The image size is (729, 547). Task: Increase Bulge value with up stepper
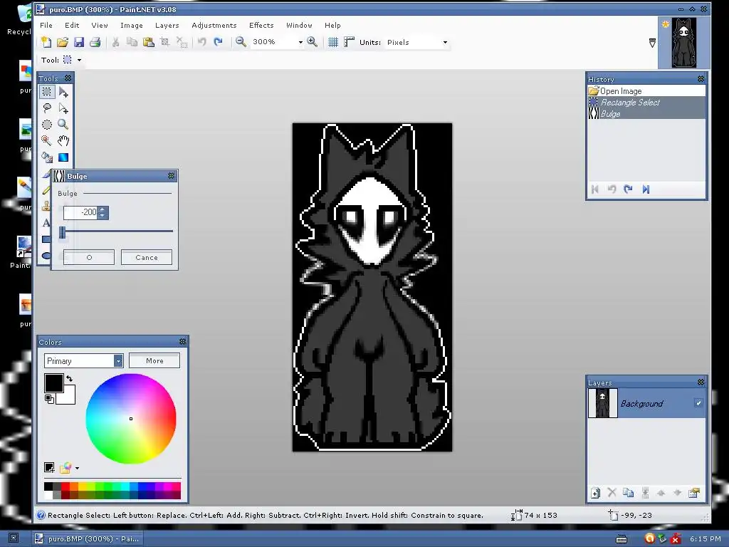click(x=103, y=209)
